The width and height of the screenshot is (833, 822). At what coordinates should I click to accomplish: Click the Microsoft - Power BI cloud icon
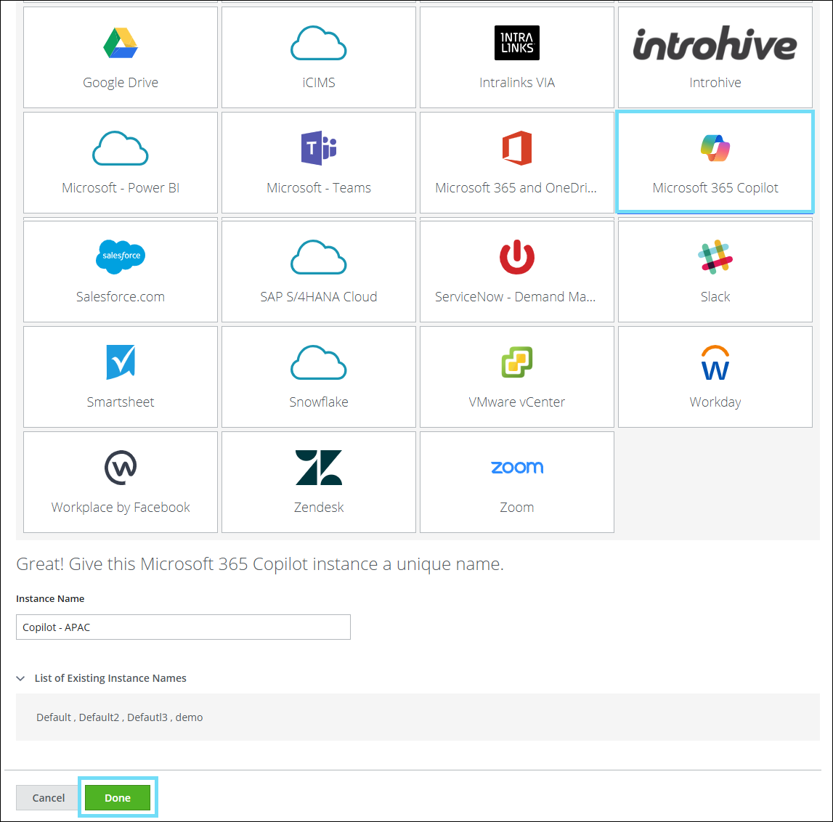[121, 148]
